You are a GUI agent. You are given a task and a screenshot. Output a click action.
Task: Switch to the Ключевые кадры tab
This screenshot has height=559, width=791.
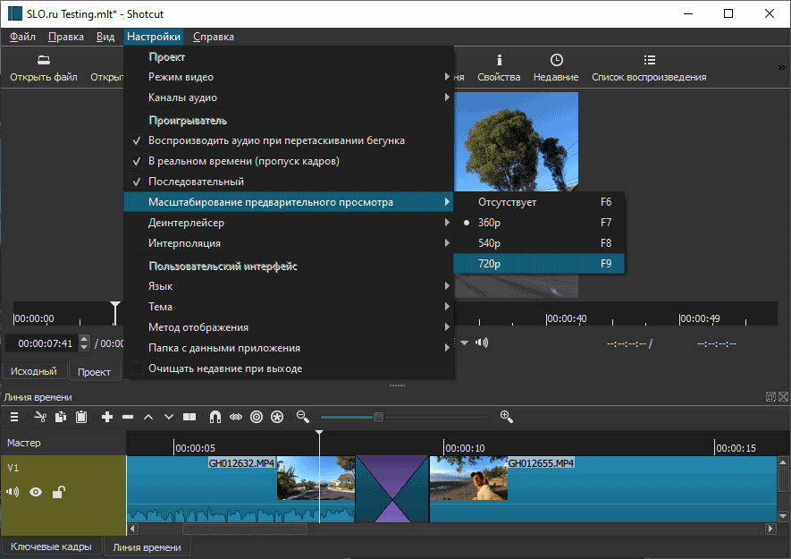pos(50,546)
